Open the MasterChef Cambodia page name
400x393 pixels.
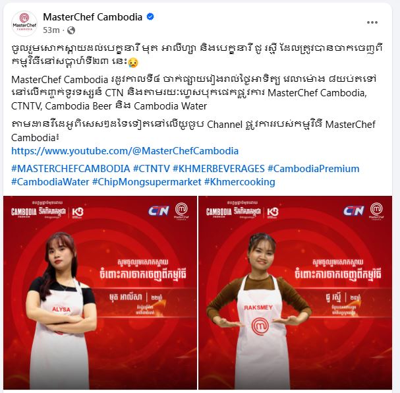(93, 17)
